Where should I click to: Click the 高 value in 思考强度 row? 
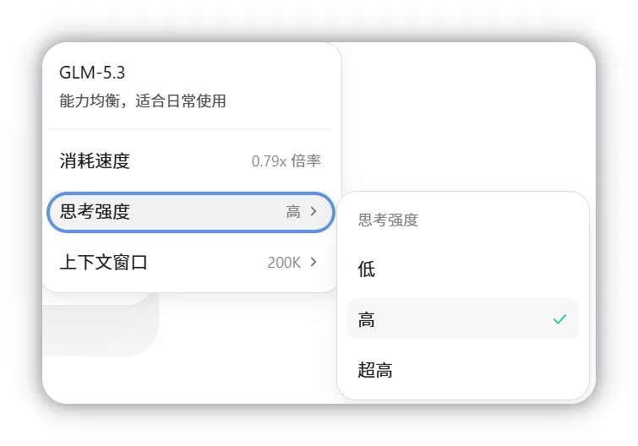pyautogui.click(x=293, y=212)
